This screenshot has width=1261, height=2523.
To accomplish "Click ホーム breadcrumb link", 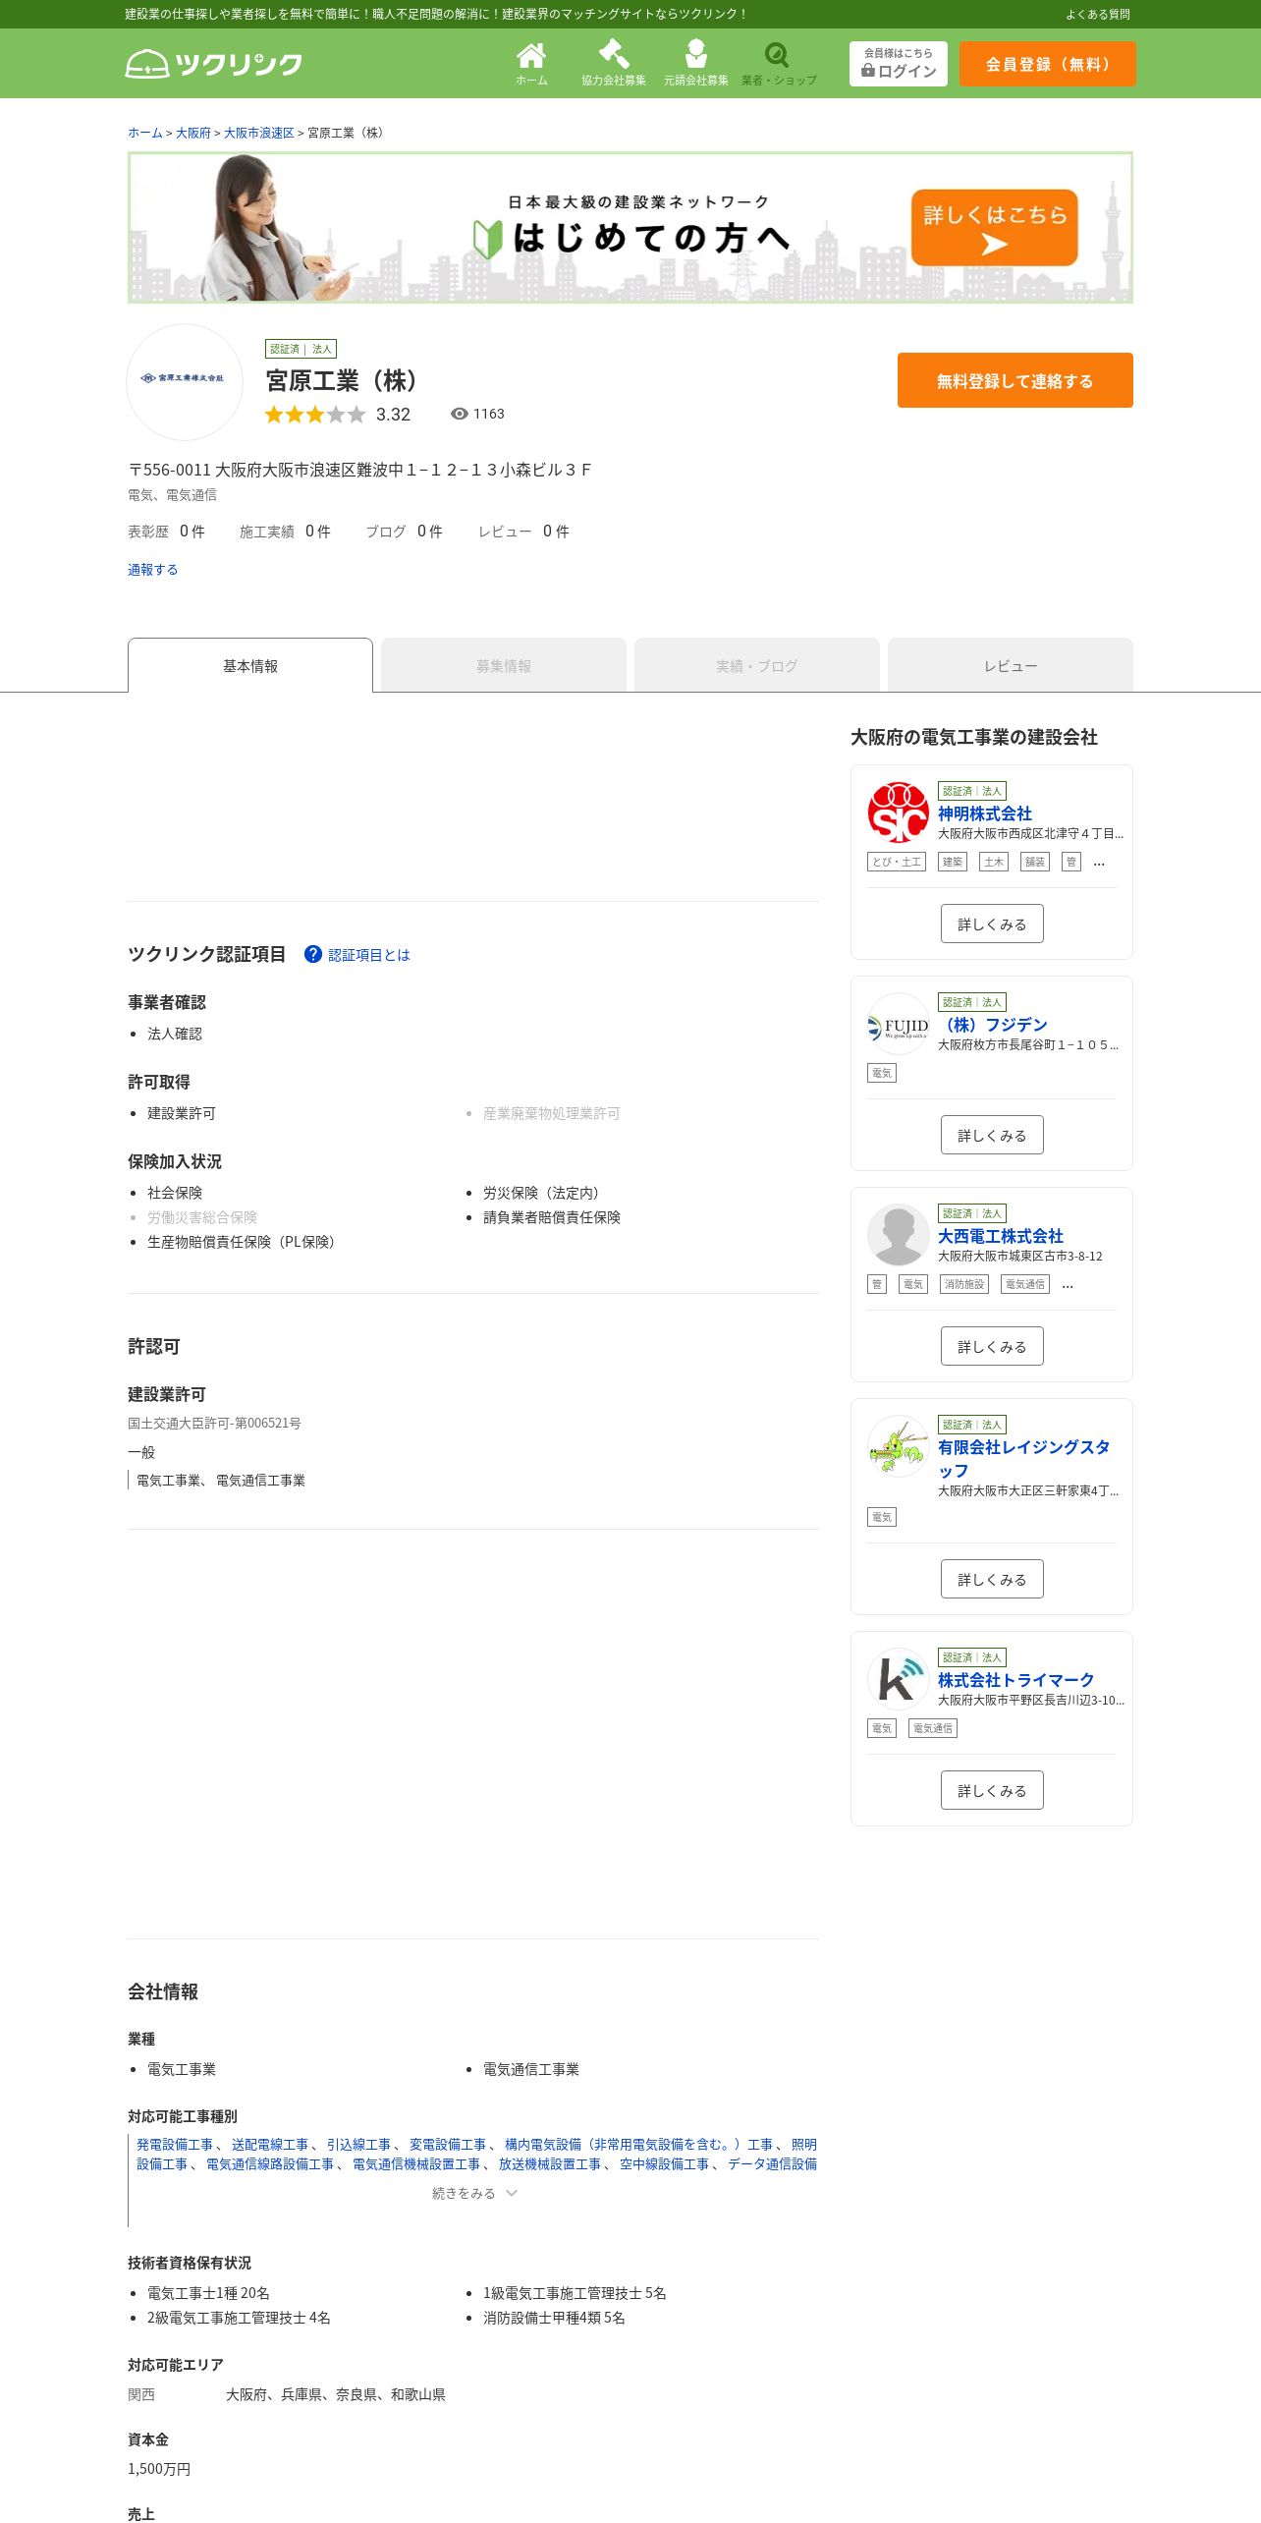I will [145, 133].
